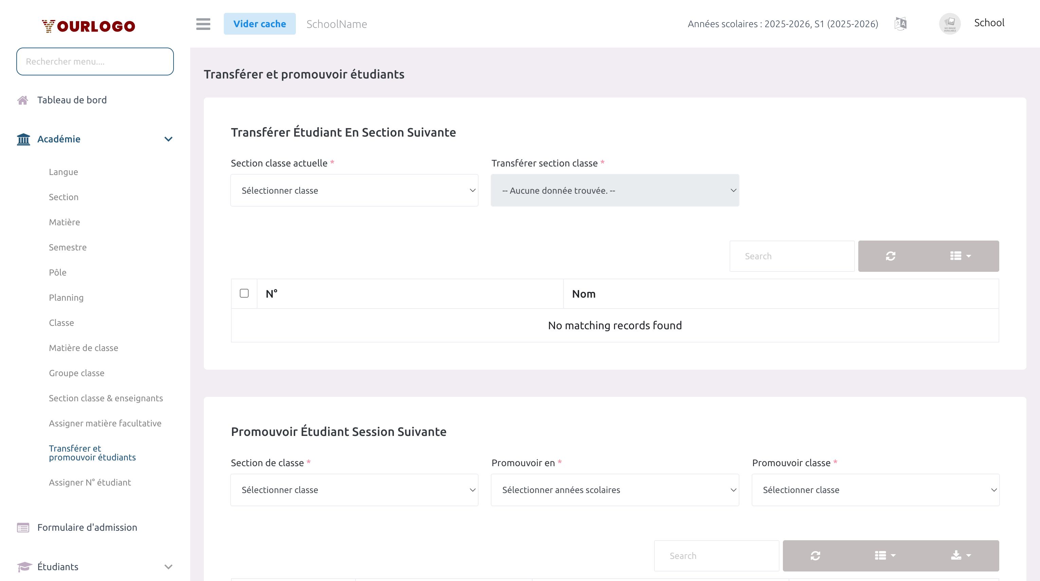Click the hamburger menu toggle icon
1040x581 pixels.
coord(203,24)
